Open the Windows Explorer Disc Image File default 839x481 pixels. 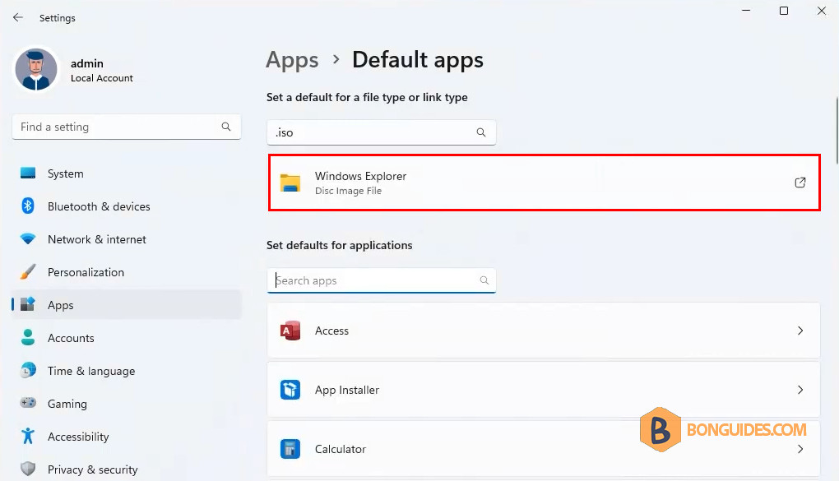(x=544, y=183)
